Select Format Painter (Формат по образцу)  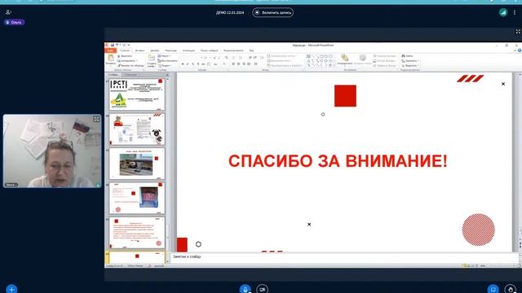(x=130, y=65)
